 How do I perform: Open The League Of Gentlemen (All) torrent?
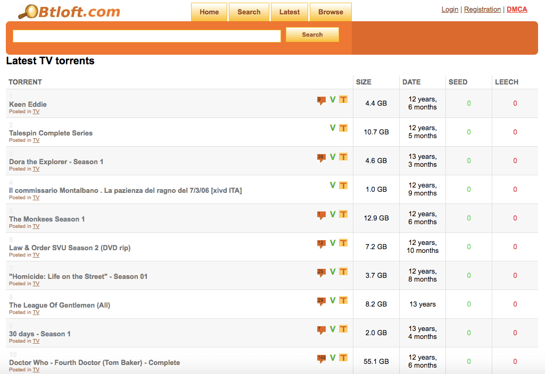(x=60, y=305)
